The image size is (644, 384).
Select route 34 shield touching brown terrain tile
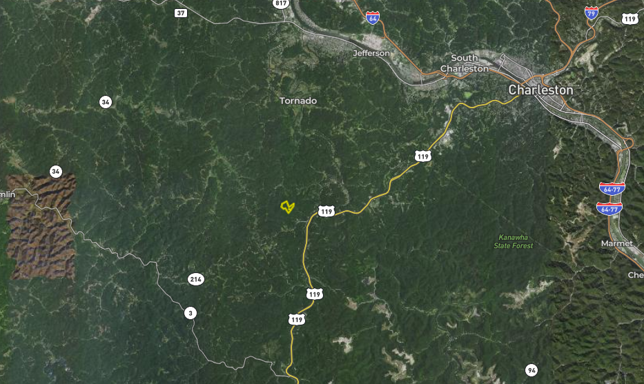tap(55, 171)
